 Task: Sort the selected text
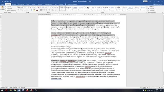(x=55, y=7)
